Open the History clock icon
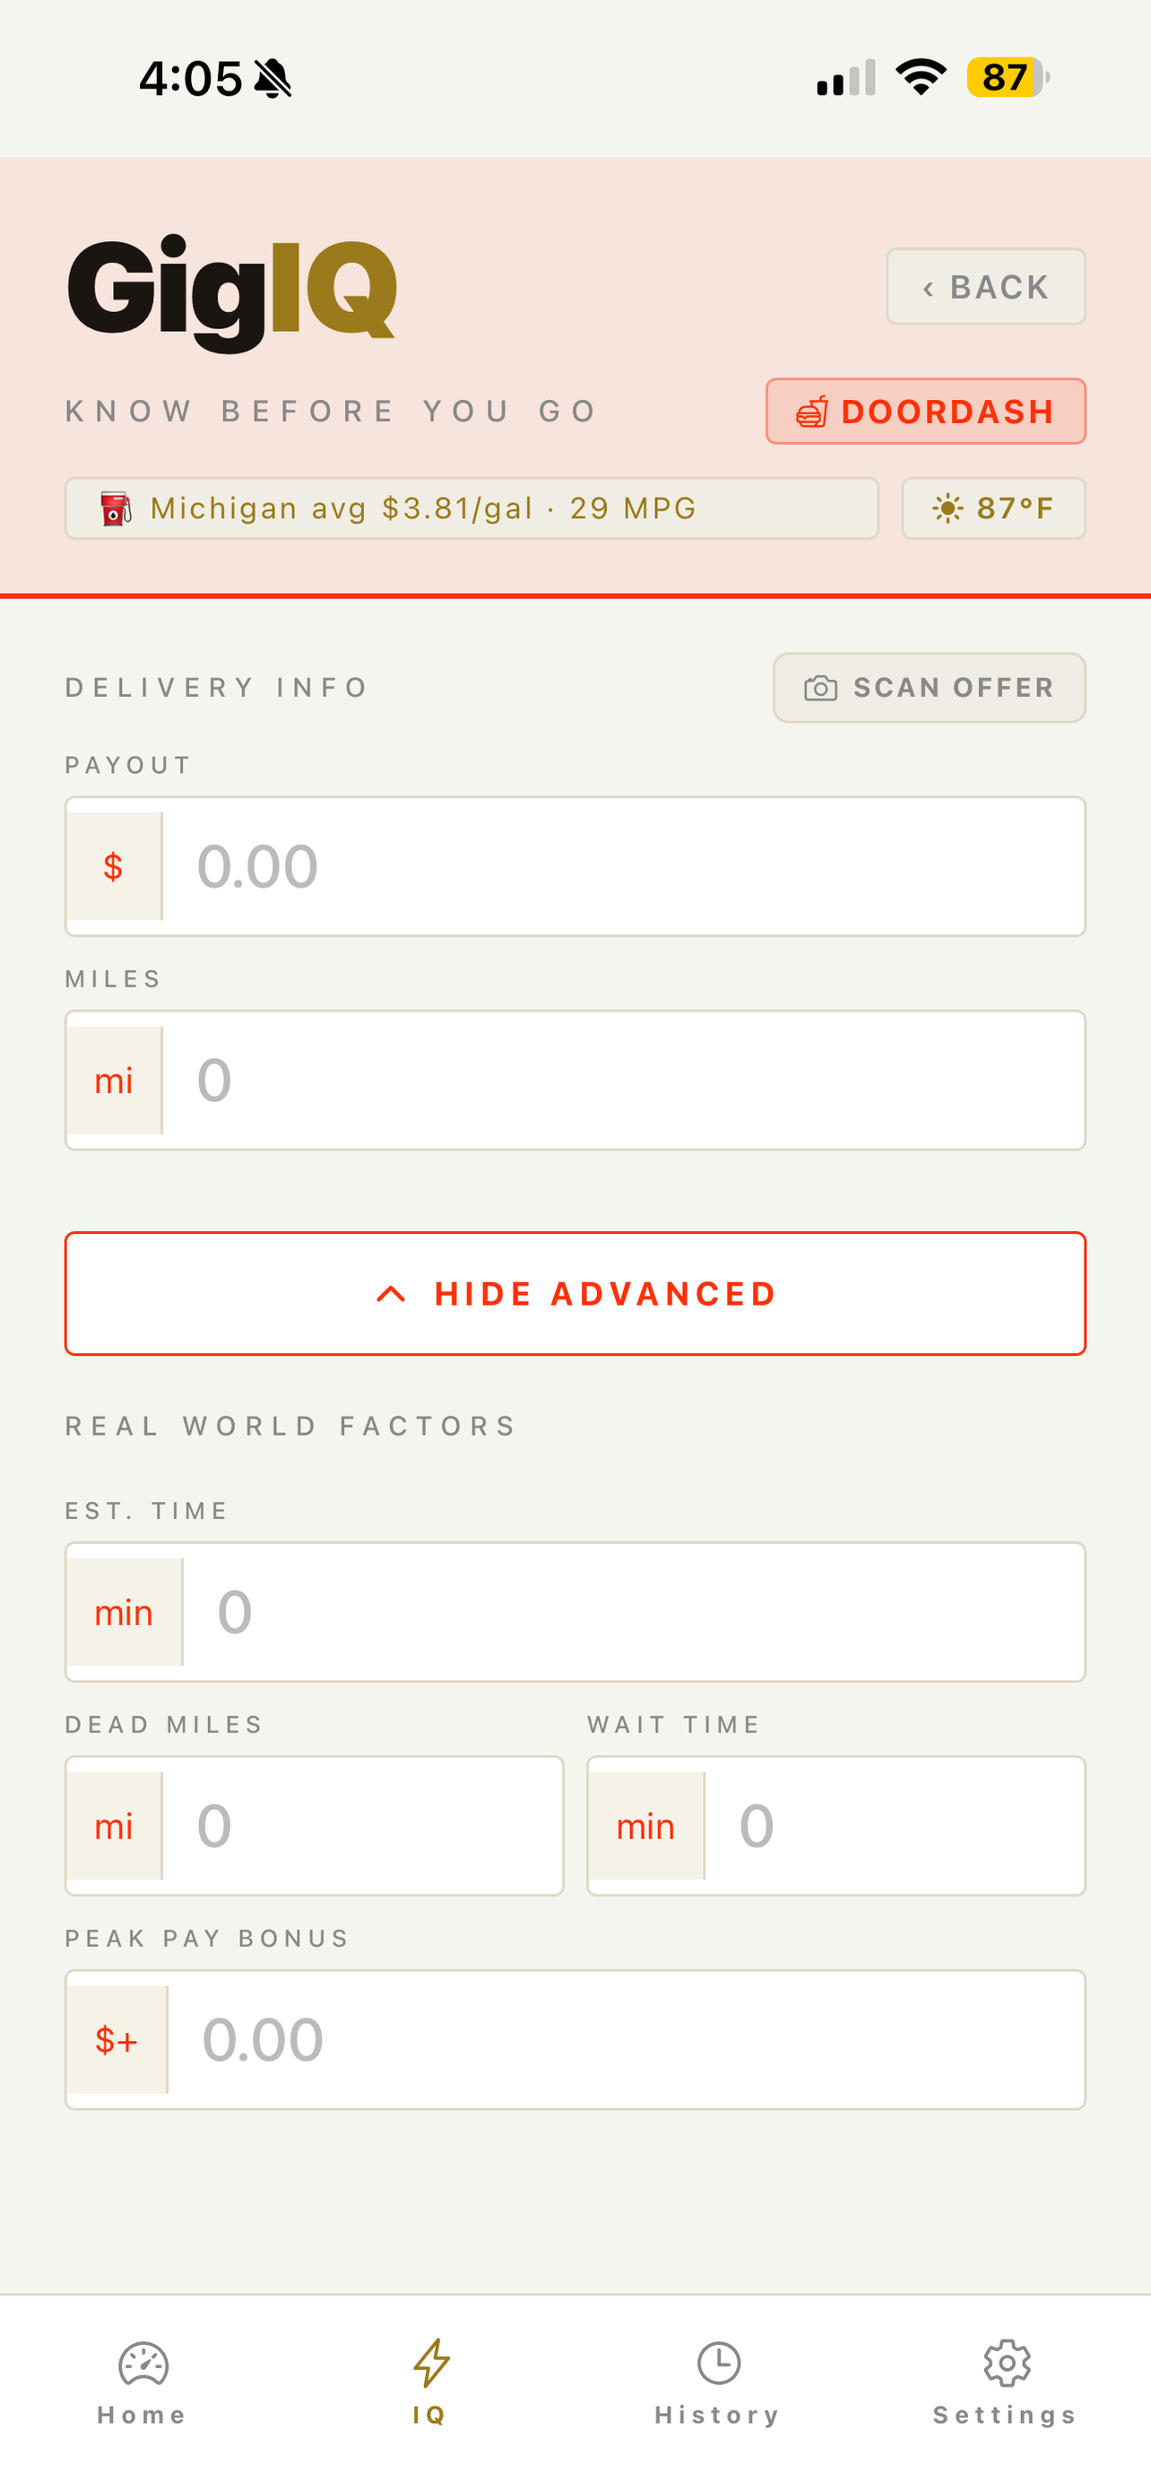The width and height of the screenshot is (1151, 2491). point(718,2364)
